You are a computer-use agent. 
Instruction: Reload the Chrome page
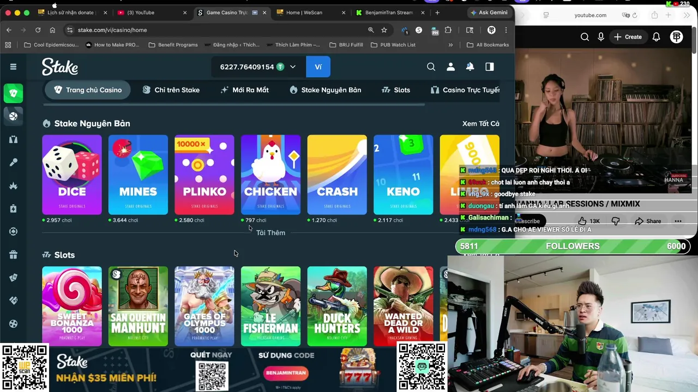[x=38, y=30]
